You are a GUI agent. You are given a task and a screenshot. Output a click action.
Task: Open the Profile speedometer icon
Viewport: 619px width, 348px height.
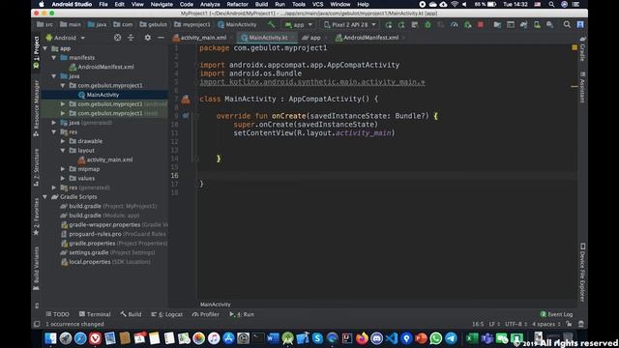[454, 25]
